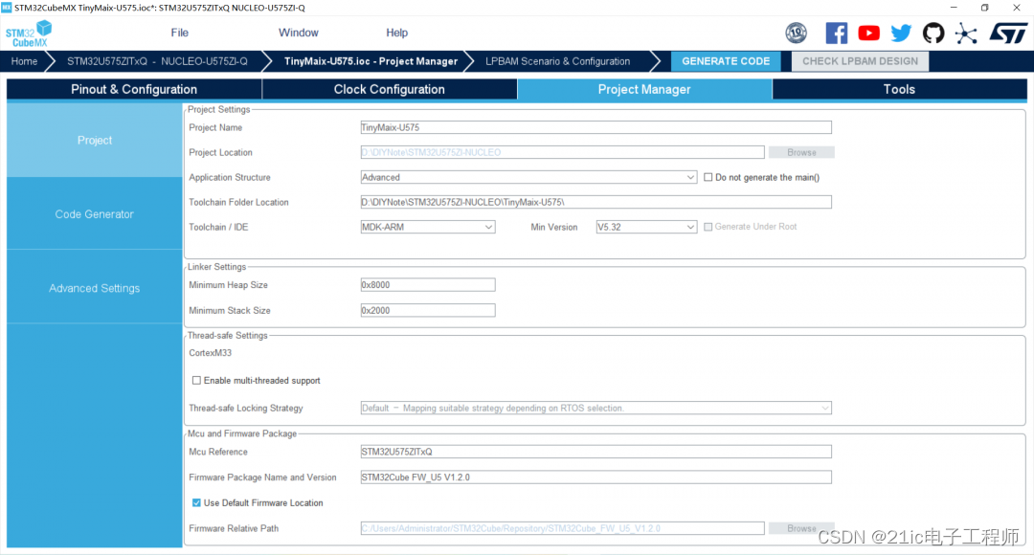Open STM32U575ZITxQ - NUCLEO-U575ZI-Q breadcrumb

point(157,61)
